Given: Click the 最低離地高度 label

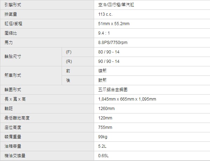Looking at the screenshot, I should pyautogui.click(x=17, y=118).
